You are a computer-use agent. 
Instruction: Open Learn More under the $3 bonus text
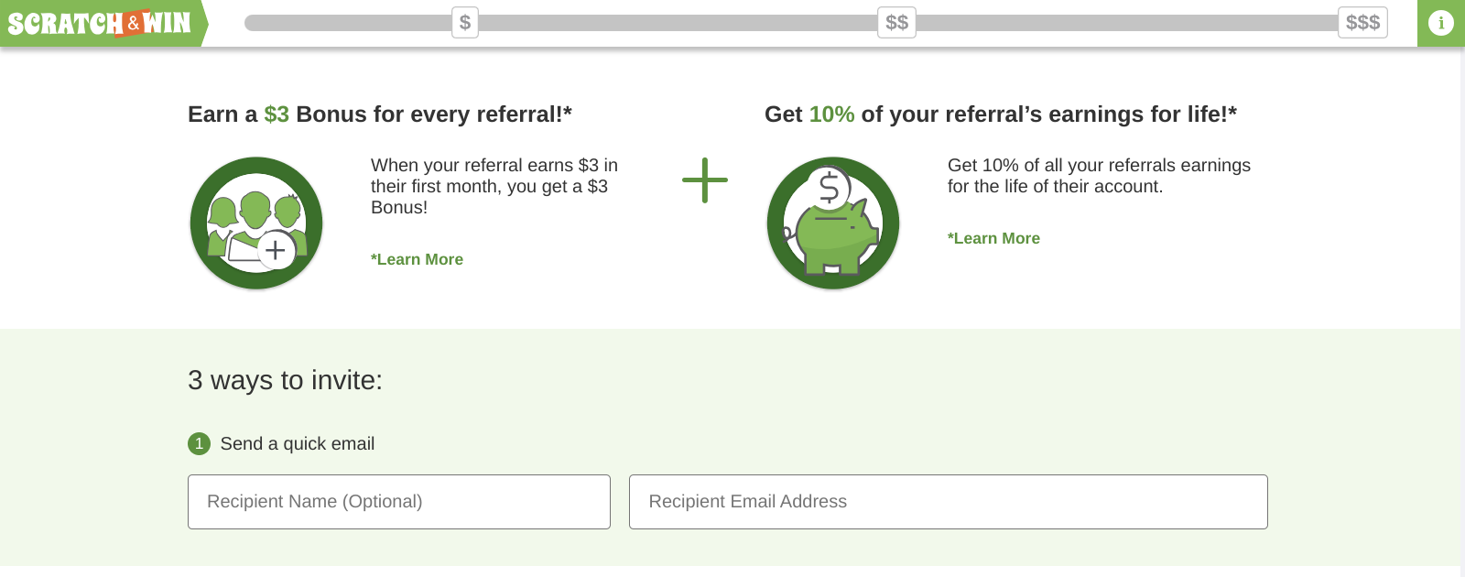[x=417, y=260]
